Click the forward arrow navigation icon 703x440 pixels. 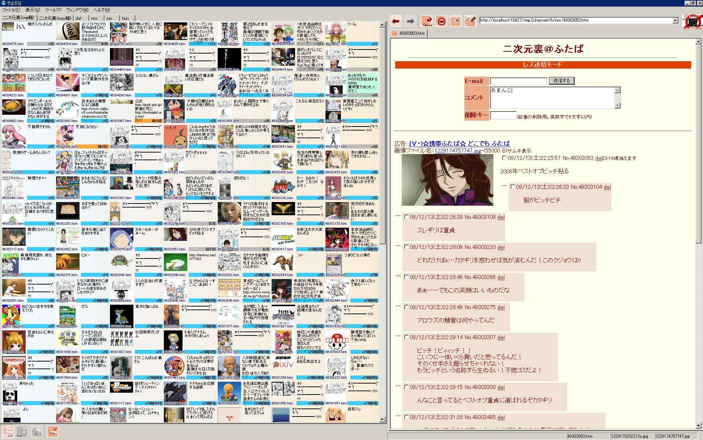pos(411,21)
